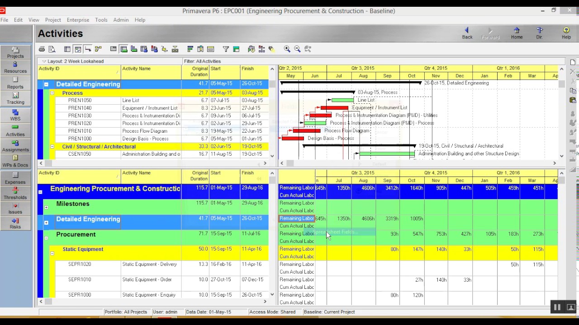Click the Schedule project icon
This screenshot has height=325, width=579.
click(252, 49)
